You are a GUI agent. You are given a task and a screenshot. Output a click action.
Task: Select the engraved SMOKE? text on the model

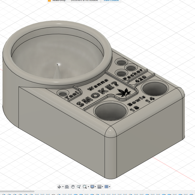click(x=97, y=94)
